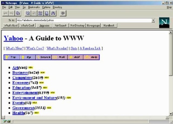Viewport: 173px width, 124px height.
Task: Open the Education category link
Action: pos(21,88)
